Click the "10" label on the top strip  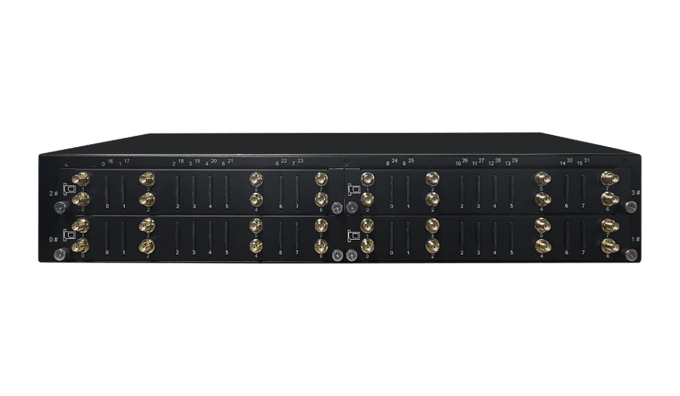(x=458, y=164)
